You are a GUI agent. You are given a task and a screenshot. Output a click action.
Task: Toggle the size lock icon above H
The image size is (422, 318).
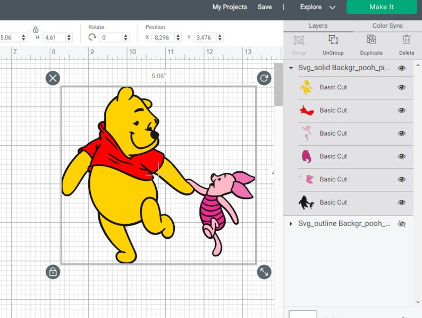[x=36, y=30]
